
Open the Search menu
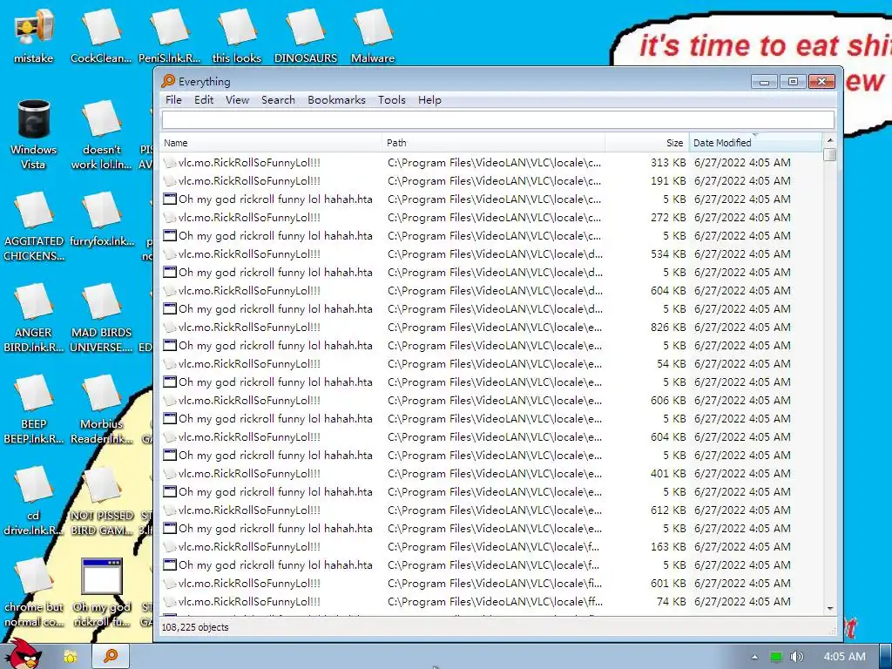(278, 99)
